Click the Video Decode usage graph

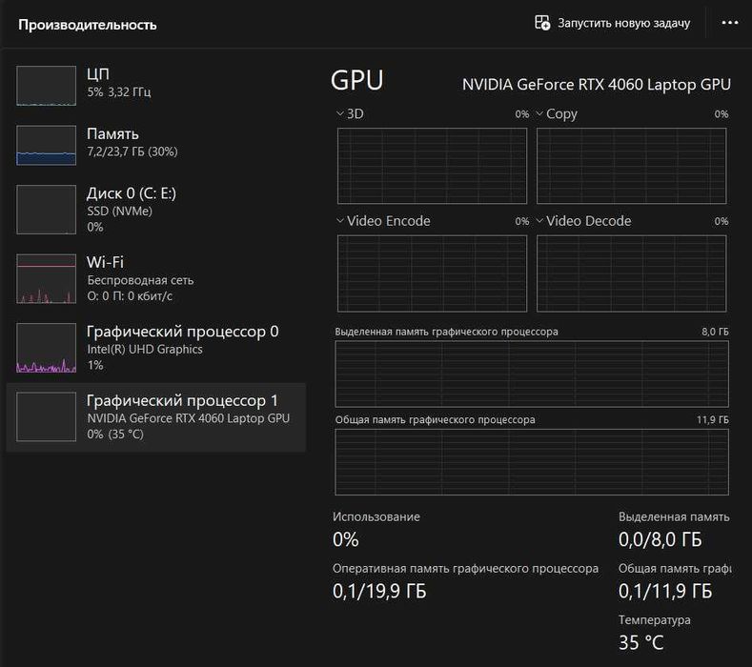[x=632, y=273]
